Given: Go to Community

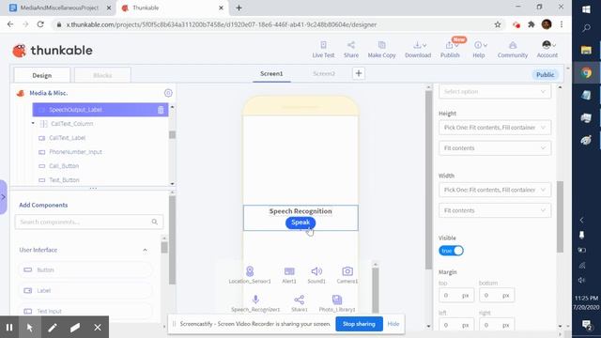Looking at the screenshot, I should (513, 50).
